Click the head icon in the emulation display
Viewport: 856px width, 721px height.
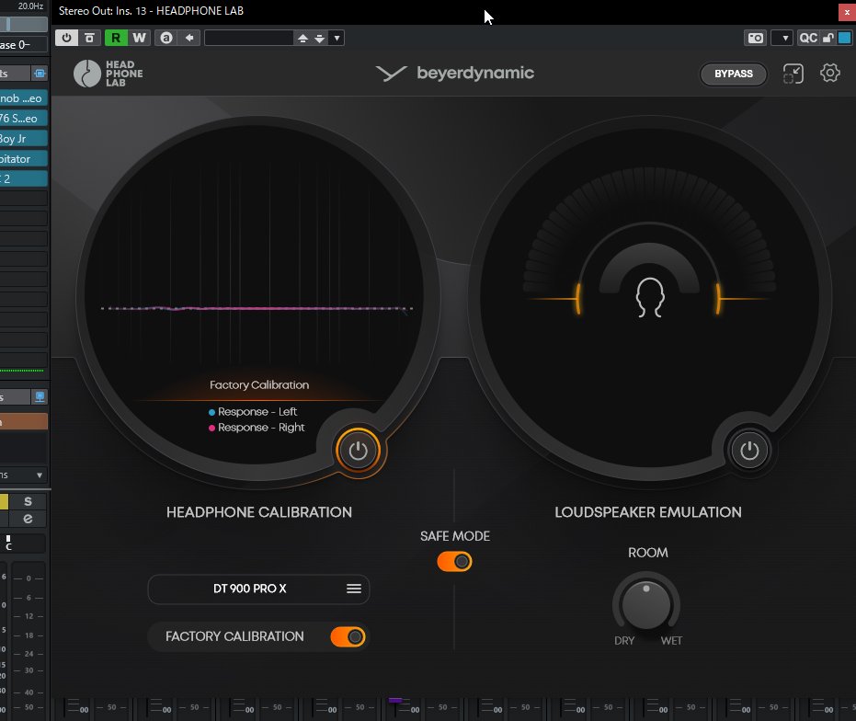[650, 297]
